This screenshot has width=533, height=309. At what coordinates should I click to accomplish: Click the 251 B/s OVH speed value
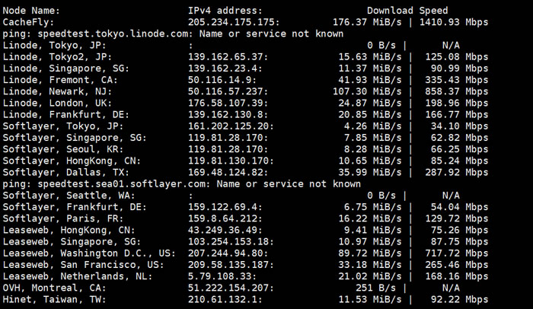tap(375, 288)
